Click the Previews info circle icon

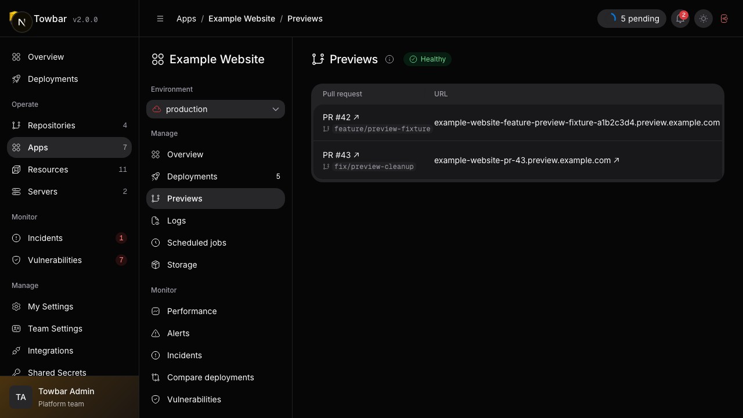point(389,59)
